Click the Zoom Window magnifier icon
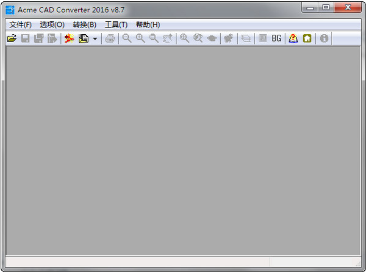The image size is (366, 272). coord(154,38)
